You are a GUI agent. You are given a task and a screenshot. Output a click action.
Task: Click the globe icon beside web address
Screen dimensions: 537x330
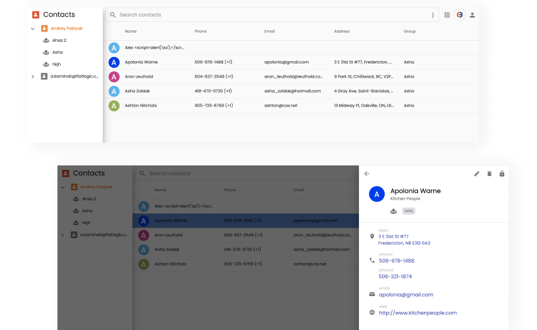[x=372, y=313]
